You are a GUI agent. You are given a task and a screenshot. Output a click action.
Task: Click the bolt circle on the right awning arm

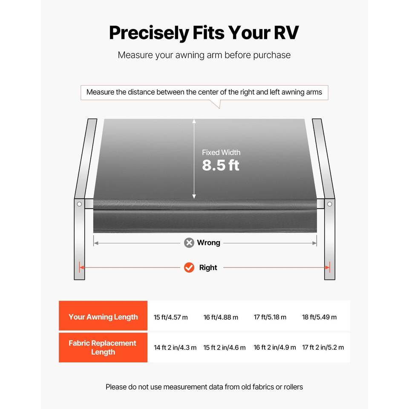(329, 204)
